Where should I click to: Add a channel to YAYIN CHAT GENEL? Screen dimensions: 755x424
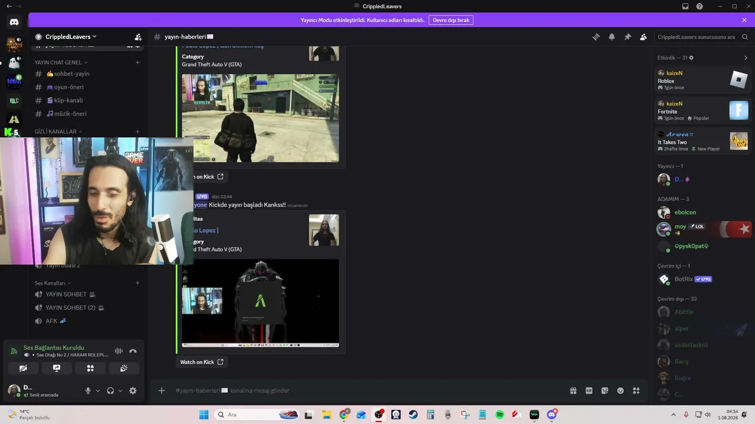tap(137, 62)
